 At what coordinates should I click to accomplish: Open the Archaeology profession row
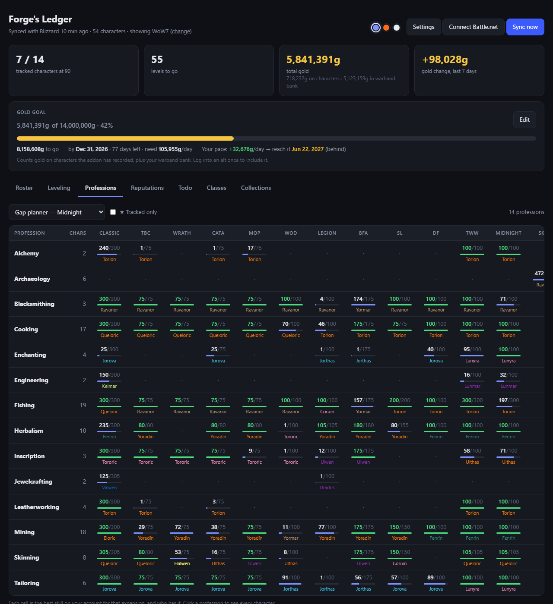coord(276,279)
